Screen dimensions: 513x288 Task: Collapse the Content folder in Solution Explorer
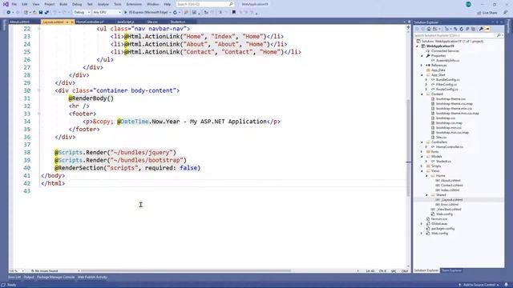click(x=422, y=94)
